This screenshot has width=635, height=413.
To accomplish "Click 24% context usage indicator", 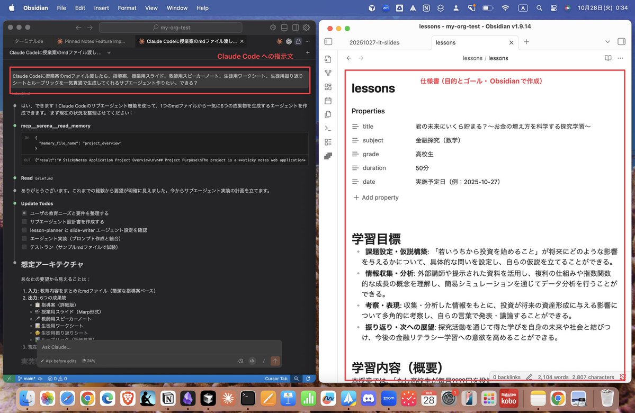I will pos(88,361).
